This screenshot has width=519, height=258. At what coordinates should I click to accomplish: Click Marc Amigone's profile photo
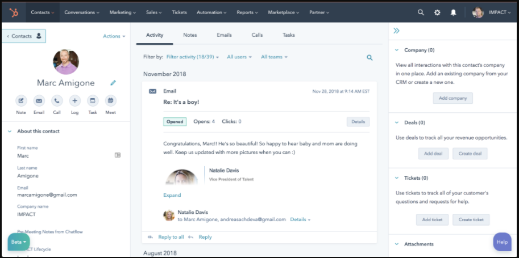[x=66, y=62]
